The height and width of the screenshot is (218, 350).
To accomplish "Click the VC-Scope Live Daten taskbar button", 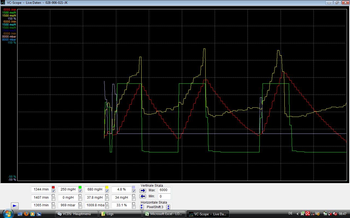I will click(x=208, y=214).
